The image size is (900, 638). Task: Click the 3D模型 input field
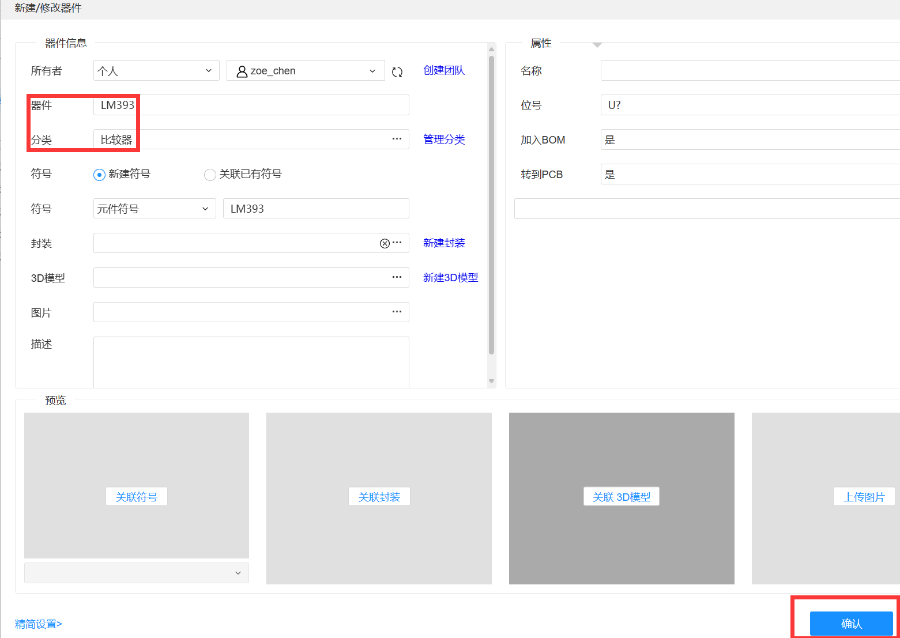click(251, 278)
